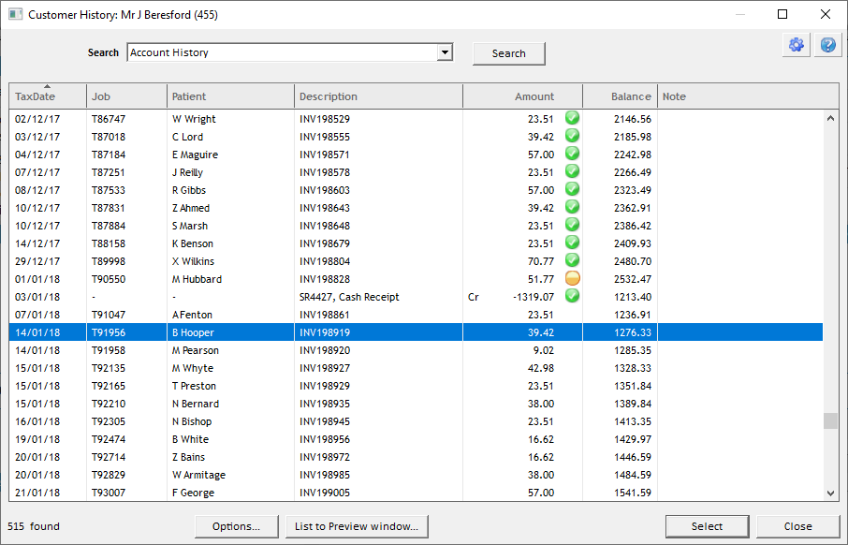Click the orange status icon for INV198828
Viewport: 848px width, 545px height.
(x=572, y=279)
